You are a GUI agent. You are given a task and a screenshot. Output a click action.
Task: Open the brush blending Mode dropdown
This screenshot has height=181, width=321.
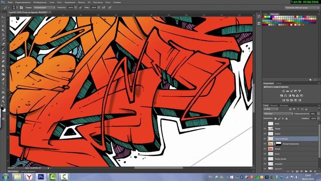tap(45, 8)
